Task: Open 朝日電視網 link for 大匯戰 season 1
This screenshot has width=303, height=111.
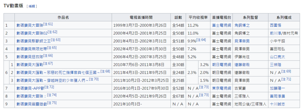Action: point(221,65)
